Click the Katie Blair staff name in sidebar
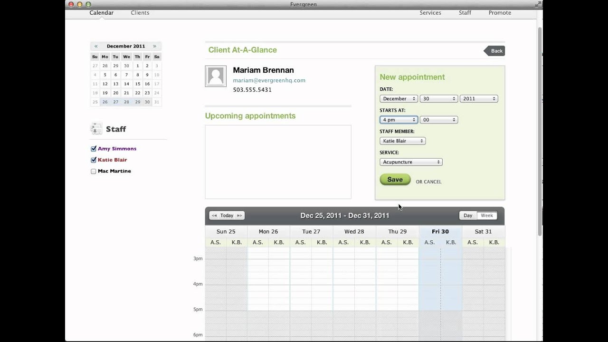Viewport: 608px width, 342px height. click(x=112, y=160)
